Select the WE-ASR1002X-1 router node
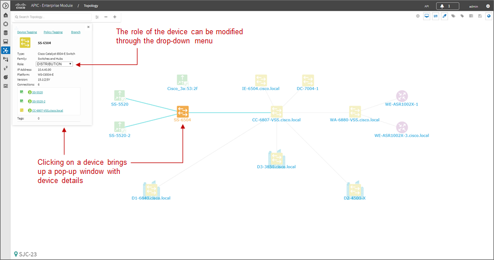This screenshot has width=494, height=260. (402, 96)
